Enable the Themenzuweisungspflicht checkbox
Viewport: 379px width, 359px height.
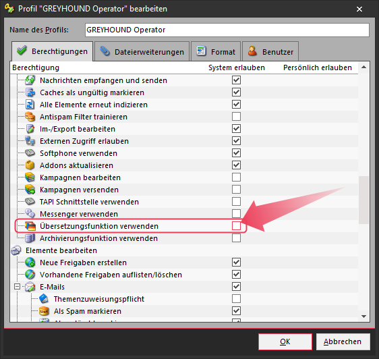click(x=236, y=299)
